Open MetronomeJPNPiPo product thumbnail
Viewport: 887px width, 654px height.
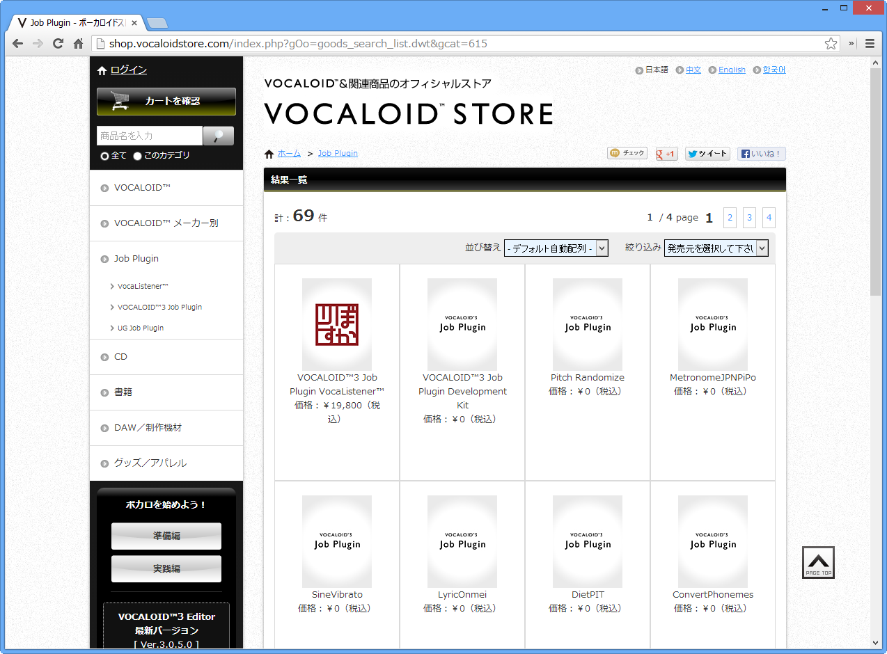tap(713, 324)
